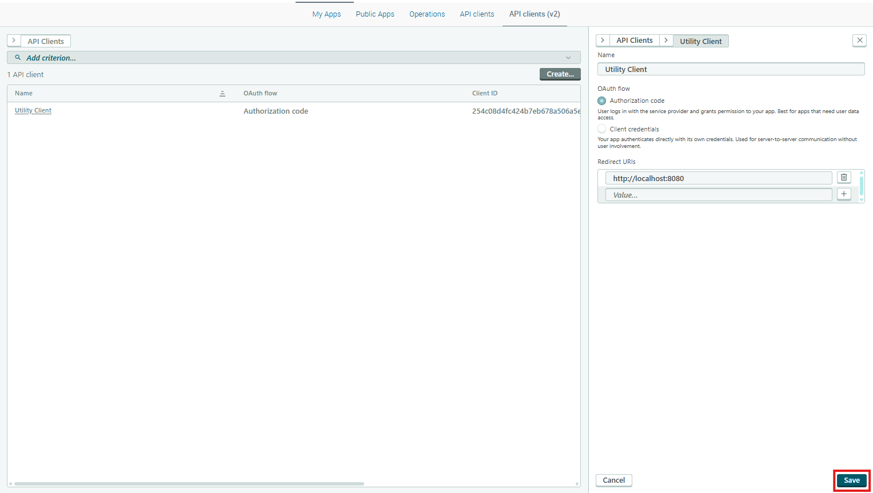Click chevron between API Clients and Utility Client
This screenshot has height=493, width=873.
point(666,41)
